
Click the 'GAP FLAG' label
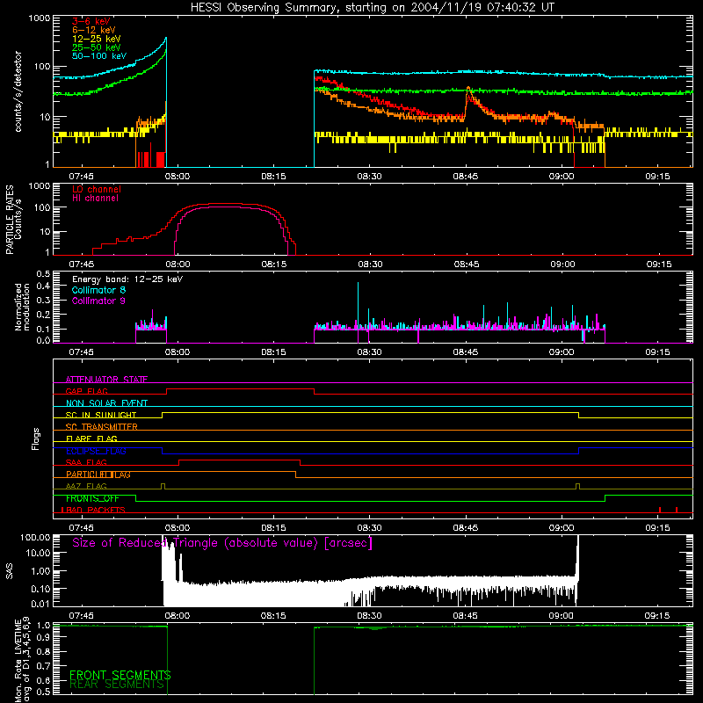pos(86,391)
